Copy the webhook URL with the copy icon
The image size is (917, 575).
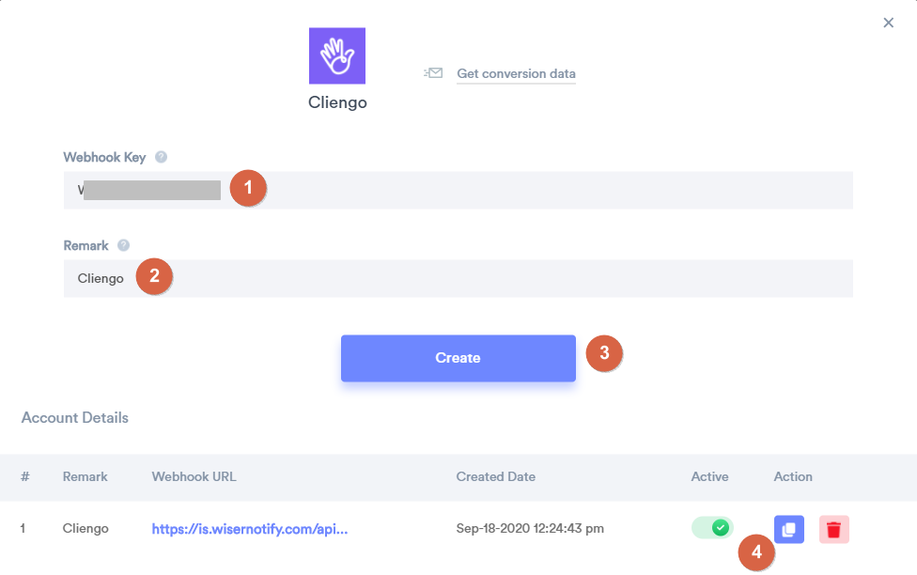(x=789, y=529)
